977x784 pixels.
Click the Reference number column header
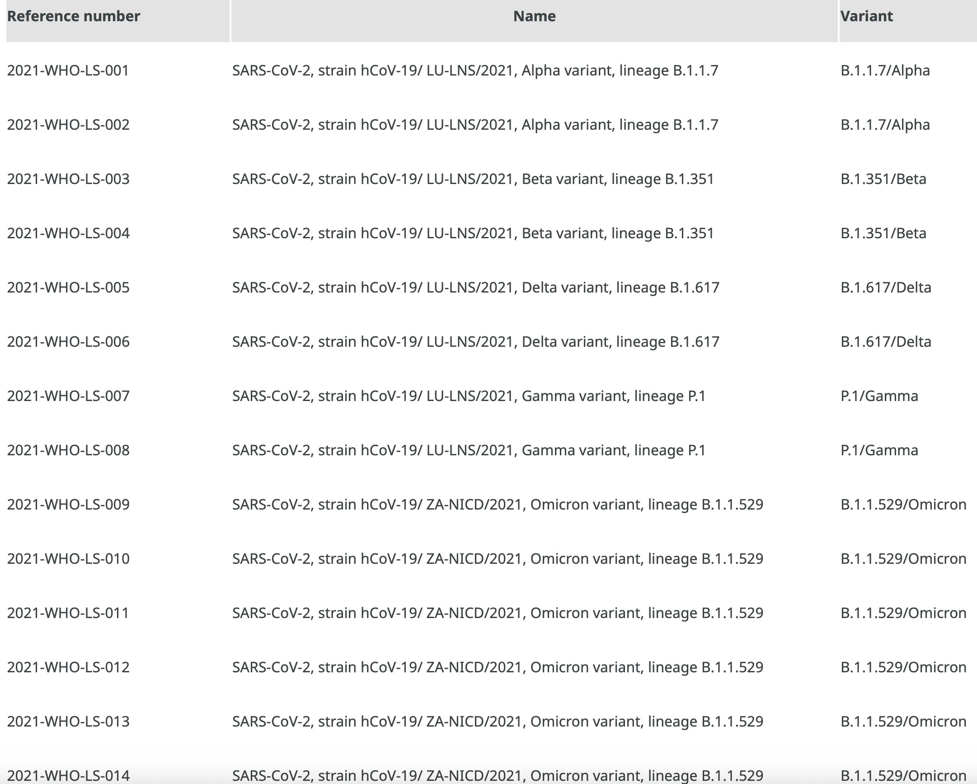tap(73, 16)
